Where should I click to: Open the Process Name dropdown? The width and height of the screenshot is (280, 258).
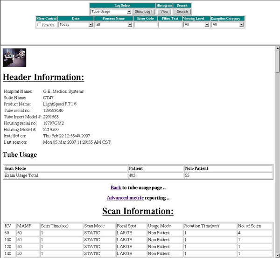click(x=113, y=25)
